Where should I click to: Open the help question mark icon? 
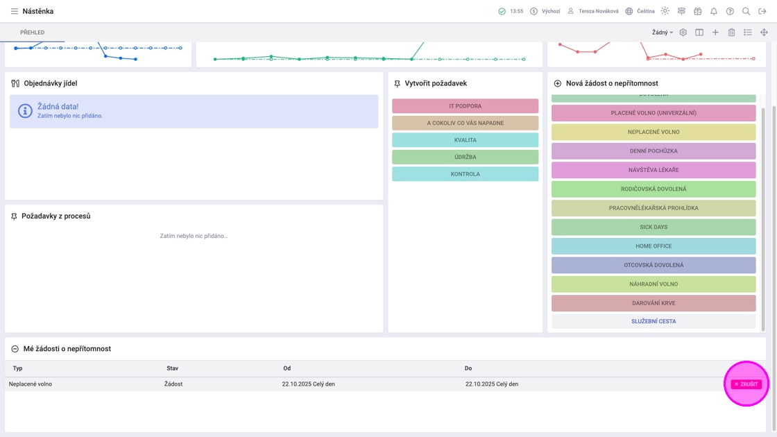(x=730, y=11)
